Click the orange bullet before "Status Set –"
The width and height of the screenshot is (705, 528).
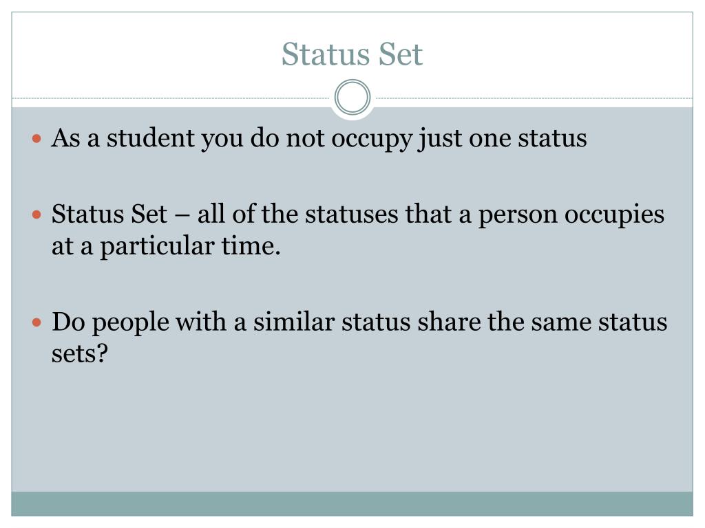point(37,214)
